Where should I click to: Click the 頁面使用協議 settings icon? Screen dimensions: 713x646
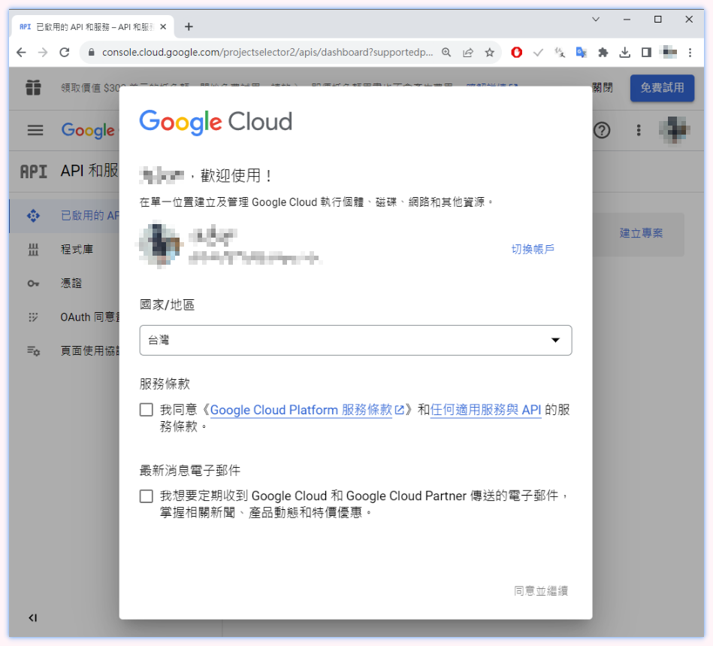click(33, 350)
